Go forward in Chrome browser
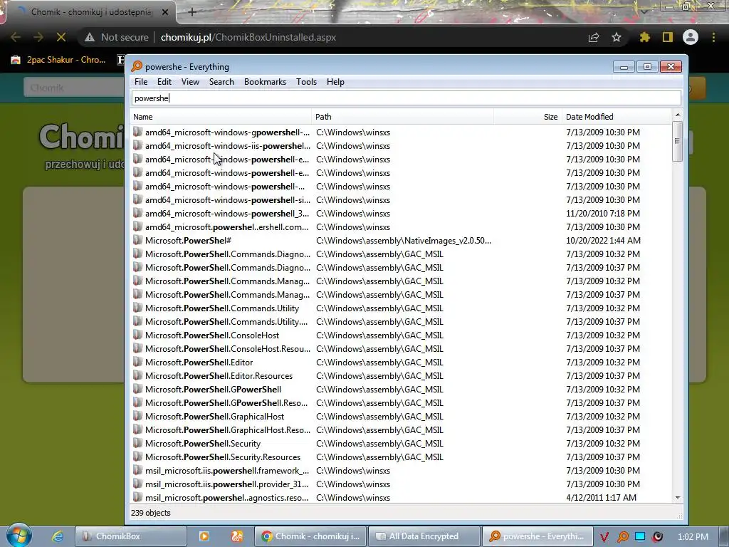Screen dimensions: 729x547 [38, 37]
